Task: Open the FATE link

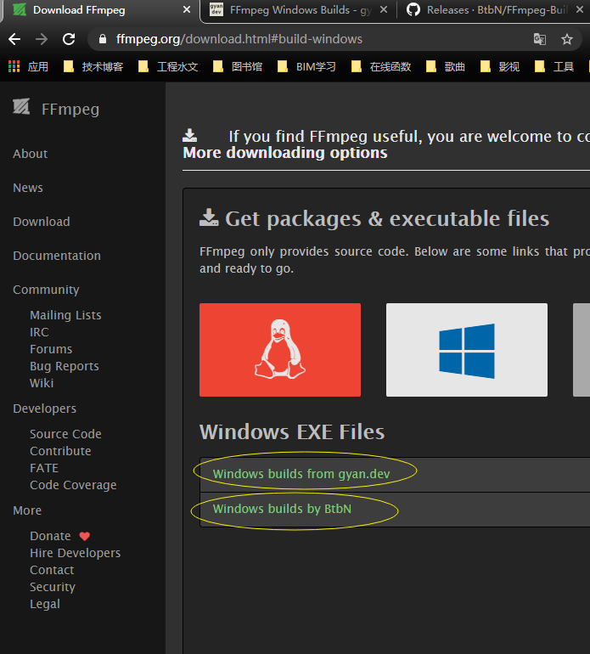Action: 44,468
